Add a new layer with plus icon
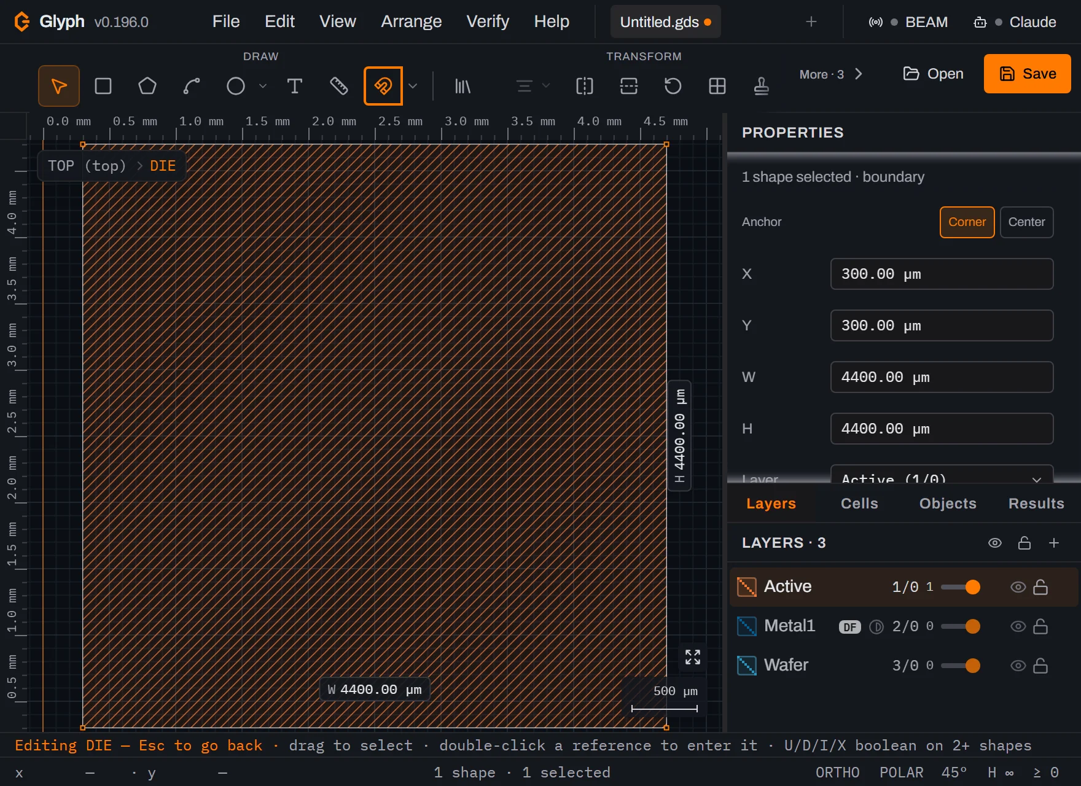The width and height of the screenshot is (1081, 786). coord(1054,543)
